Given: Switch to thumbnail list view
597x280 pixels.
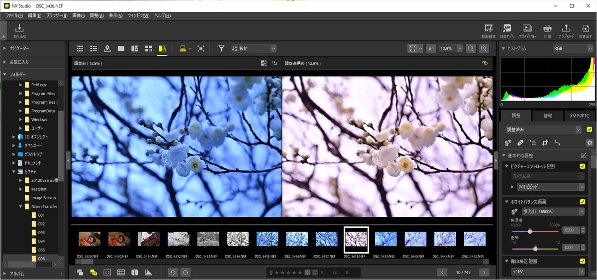Looking at the screenshot, I should (94, 48).
